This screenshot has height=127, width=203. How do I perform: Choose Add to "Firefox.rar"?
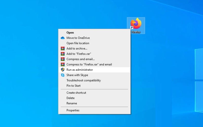[94, 54]
